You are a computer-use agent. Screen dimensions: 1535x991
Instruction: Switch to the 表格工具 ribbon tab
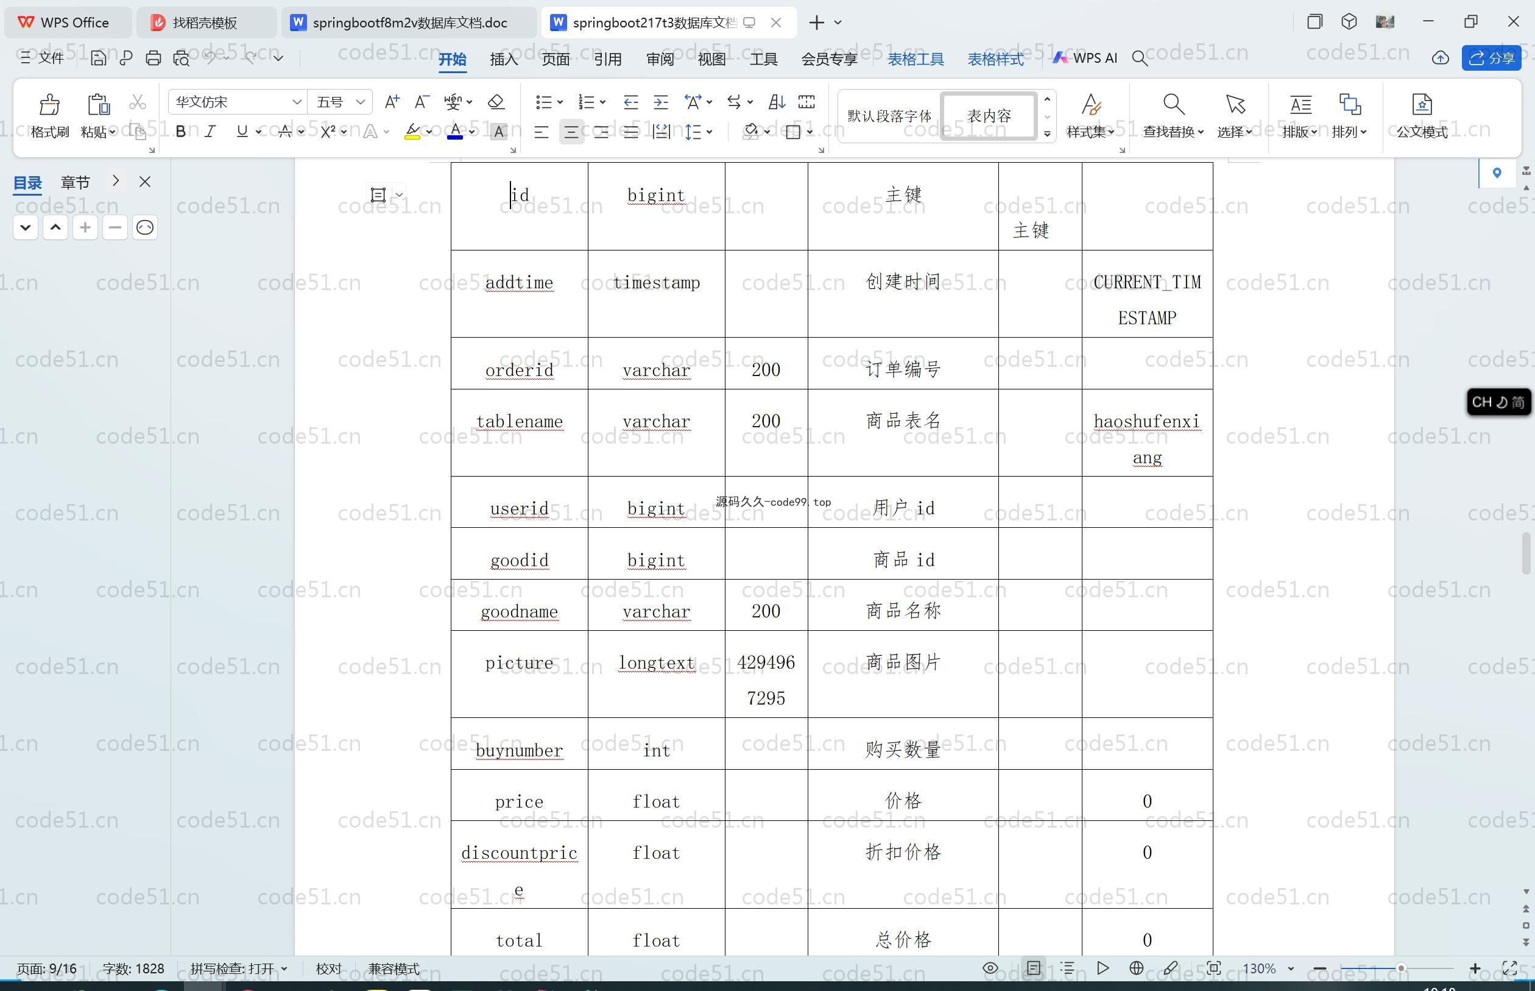(916, 59)
